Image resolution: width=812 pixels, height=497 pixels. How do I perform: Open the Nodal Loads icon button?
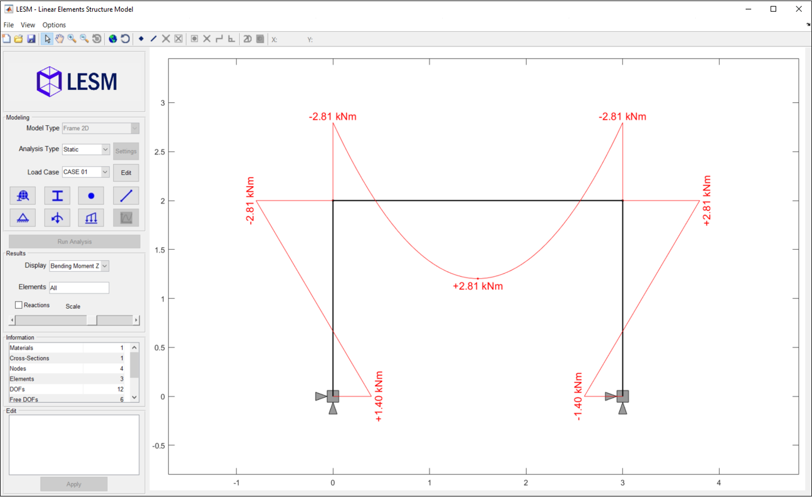pos(57,218)
